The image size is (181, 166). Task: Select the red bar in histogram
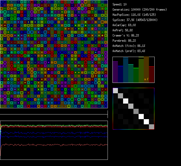click(x=152, y=74)
